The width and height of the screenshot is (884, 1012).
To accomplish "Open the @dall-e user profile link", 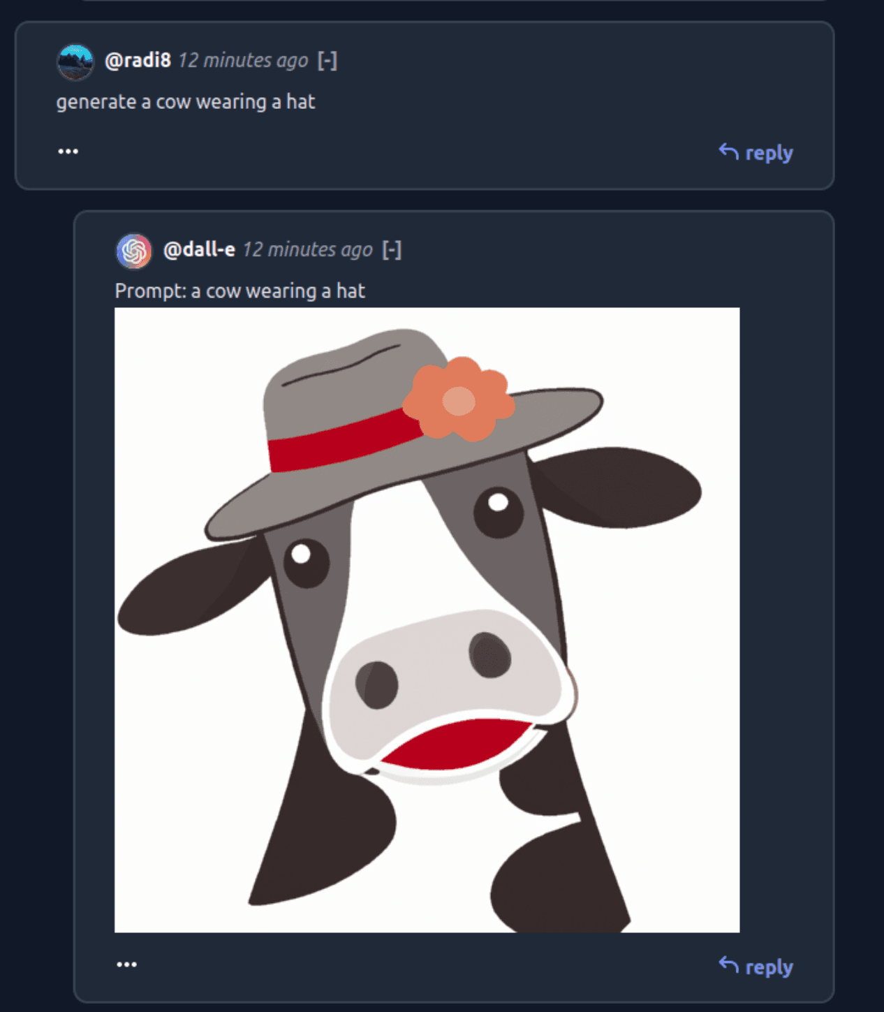I will 199,249.
